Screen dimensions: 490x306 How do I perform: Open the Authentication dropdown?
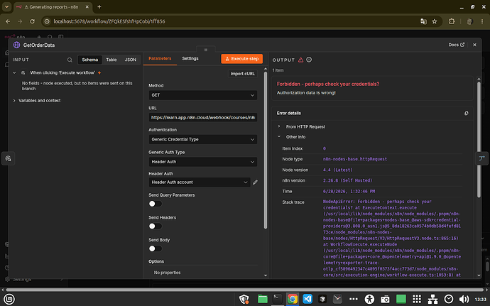click(203, 139)
